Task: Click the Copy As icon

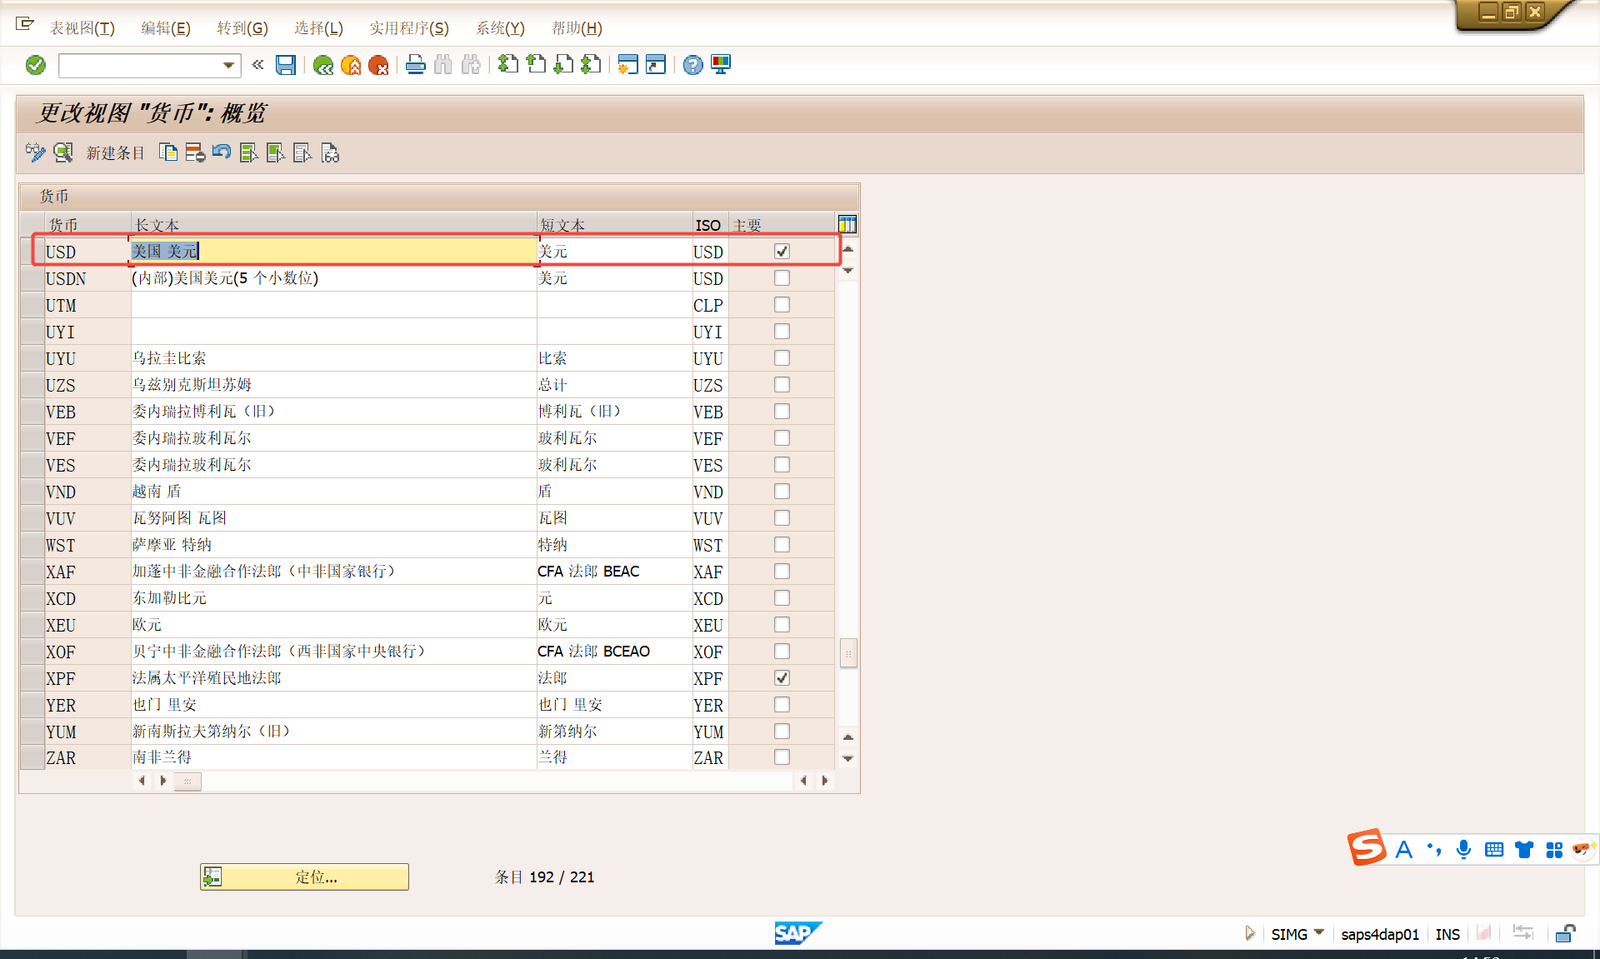Action: click(168, 152)
